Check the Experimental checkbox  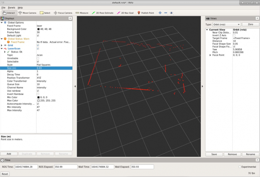tap(240, 167)
